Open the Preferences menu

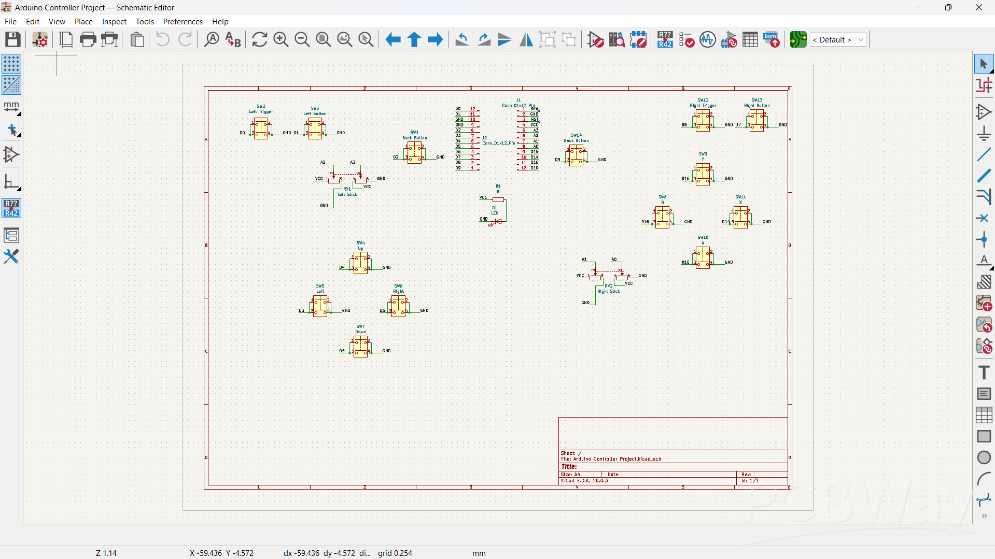coord(183,22)
